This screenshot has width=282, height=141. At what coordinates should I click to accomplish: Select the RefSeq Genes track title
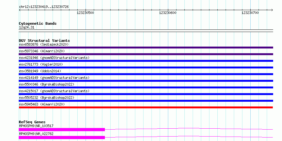[x=32, y=122]
